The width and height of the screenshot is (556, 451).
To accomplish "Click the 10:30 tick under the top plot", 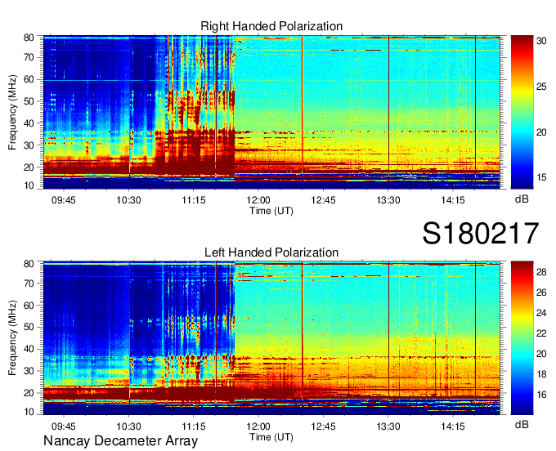I will click(128, 200).
